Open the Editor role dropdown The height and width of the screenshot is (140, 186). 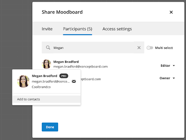click(x=167, y=66)
